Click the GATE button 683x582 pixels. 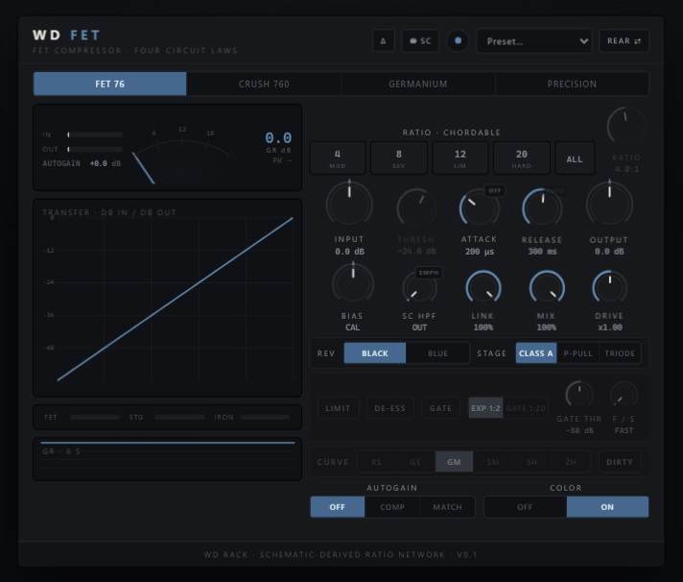pyautogui.click(x=441, y=408)
